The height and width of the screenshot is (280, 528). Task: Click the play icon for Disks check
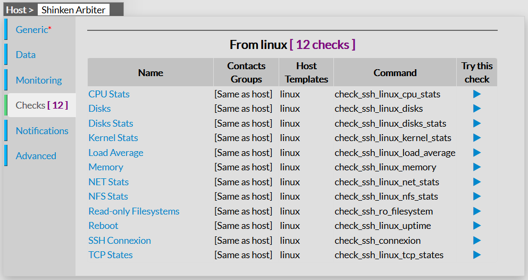tap(476, 109)
